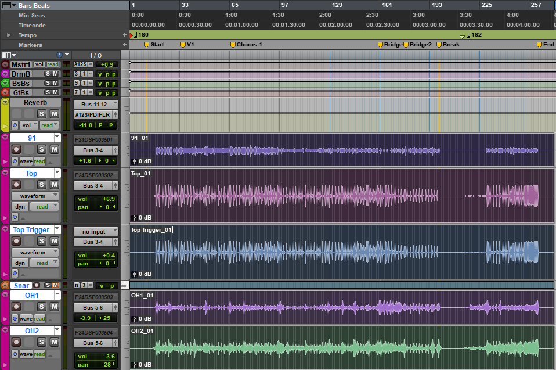Image resolution: width=556 pixels, height=370 pixels.
Task: Solo the Reverb track
Action: tap(42, 114)
